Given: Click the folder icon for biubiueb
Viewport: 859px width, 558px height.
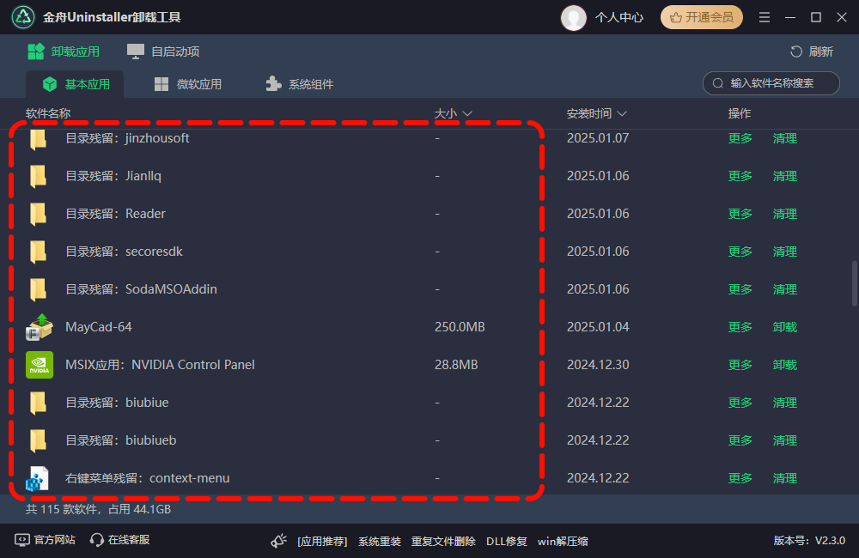Looking at the screenshot, I should (39, 440).
